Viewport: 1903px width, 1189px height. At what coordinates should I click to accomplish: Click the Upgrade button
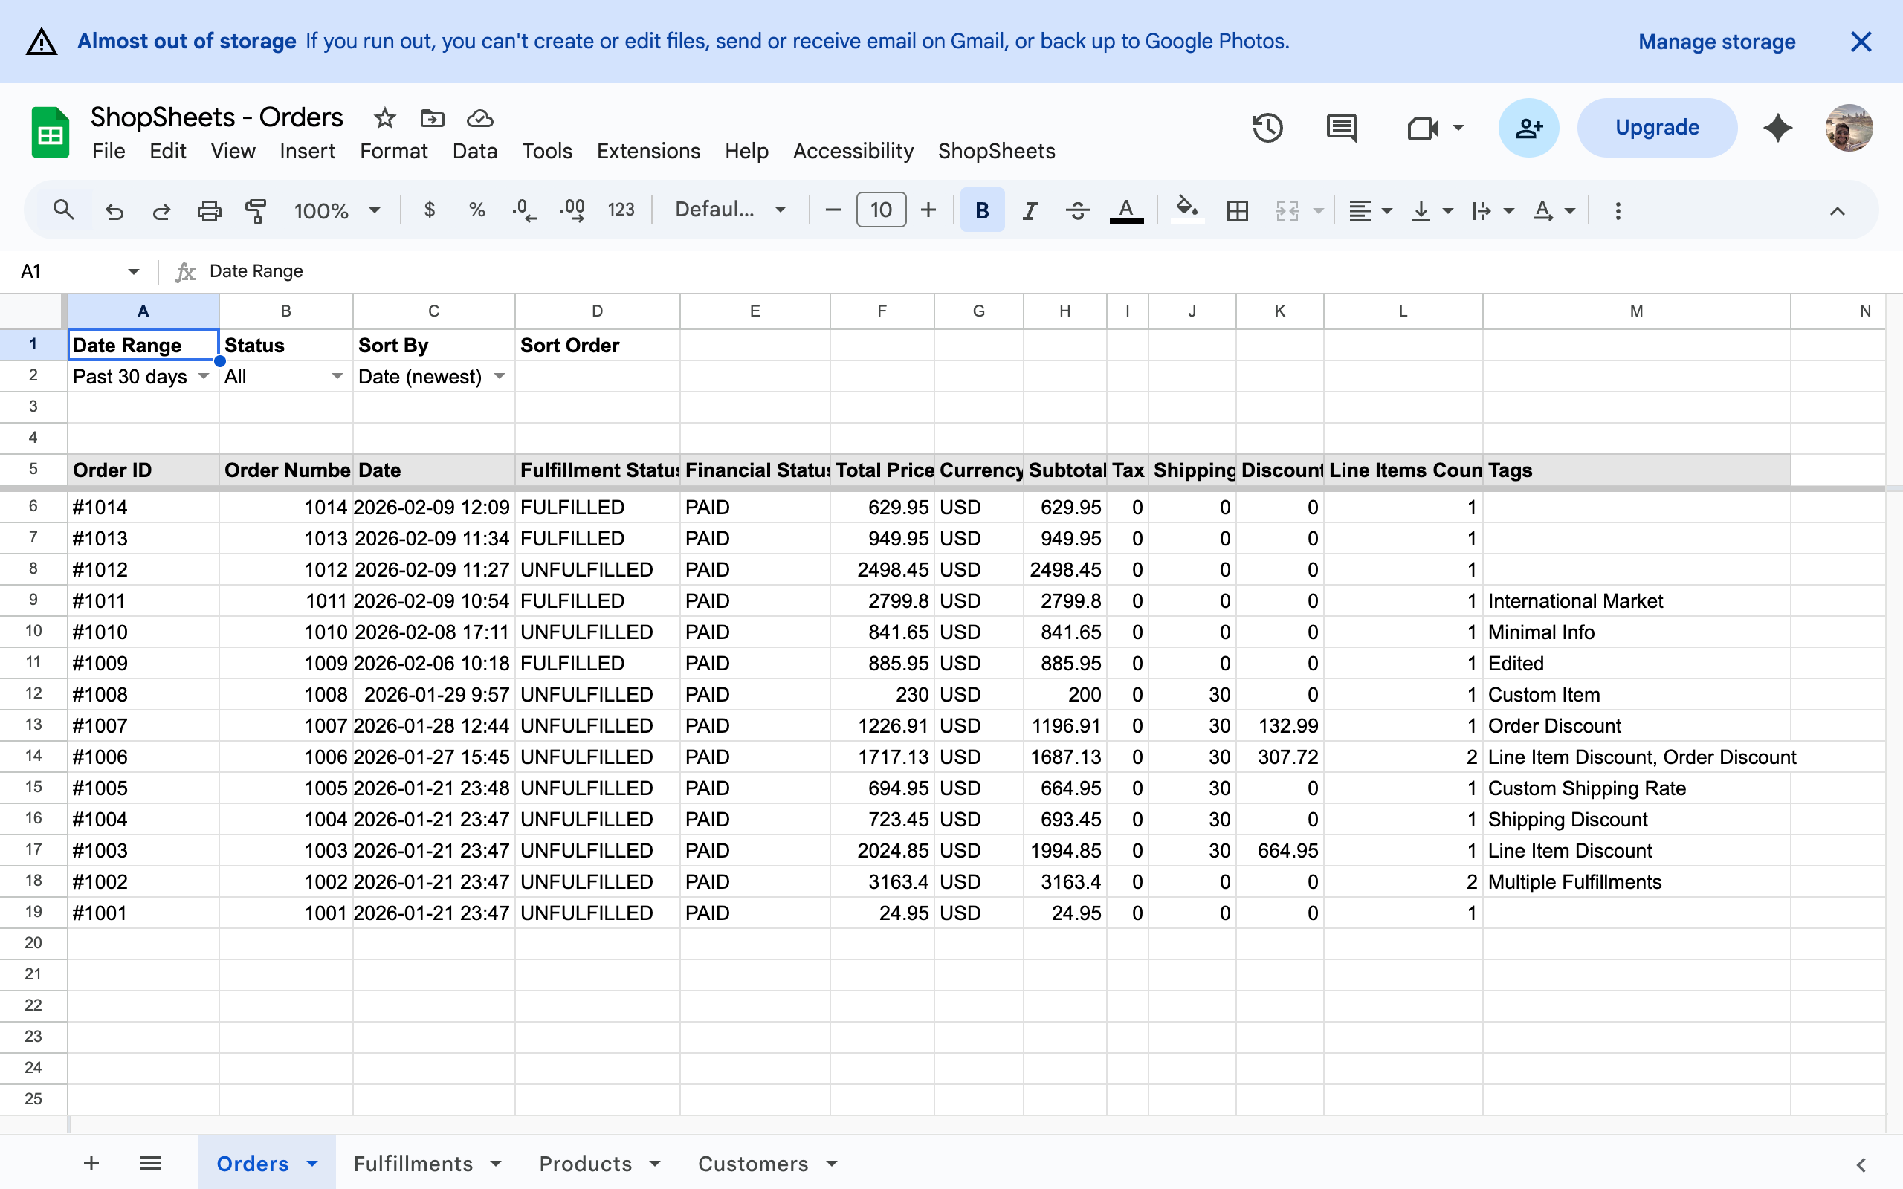(x=1657, y=127)
